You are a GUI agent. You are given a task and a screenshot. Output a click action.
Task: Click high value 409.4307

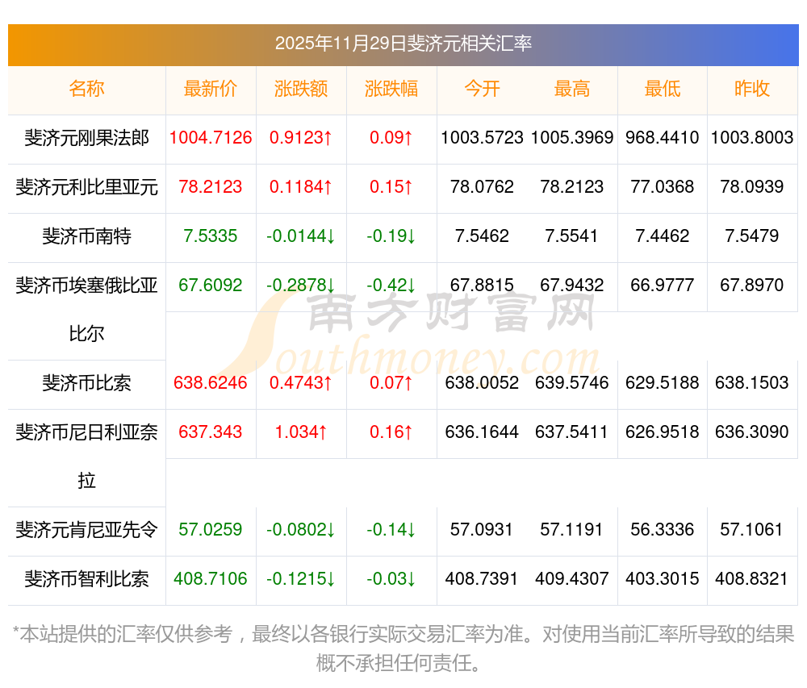pyautogui.click(x=572, y=579)
